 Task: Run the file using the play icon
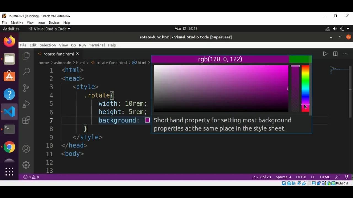click(x=325, y=54)
